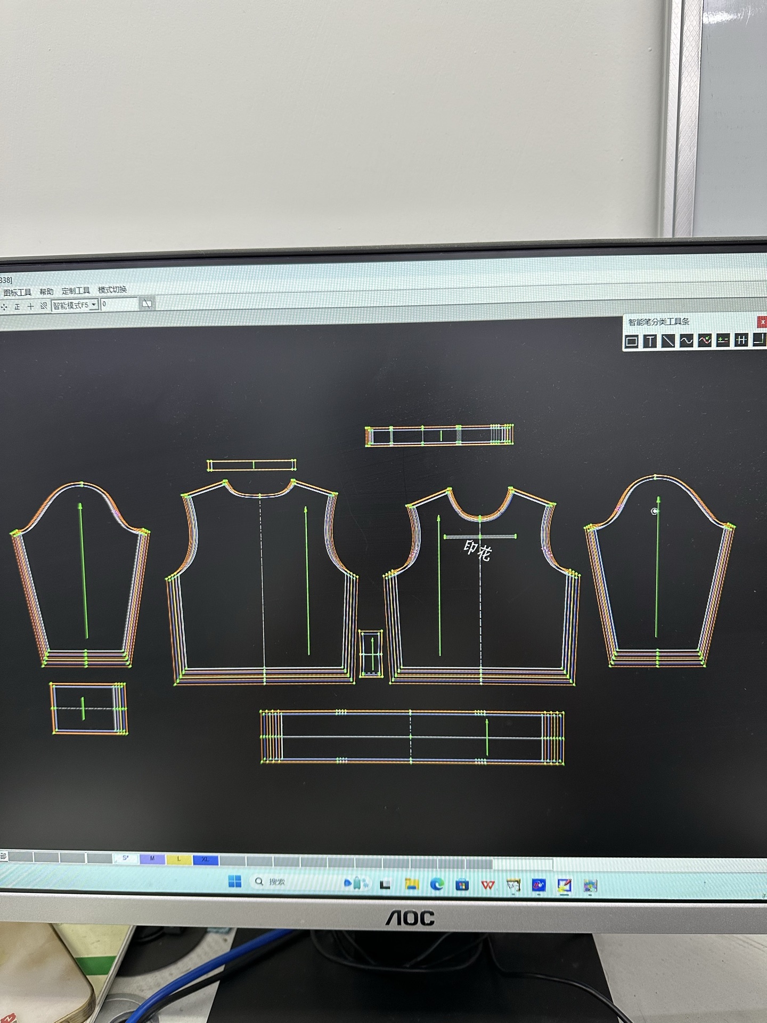The width and height of the screenshot is (767, 1023).
Task: Select the diagonal straight line tool
Action: (x=668, y=341)
